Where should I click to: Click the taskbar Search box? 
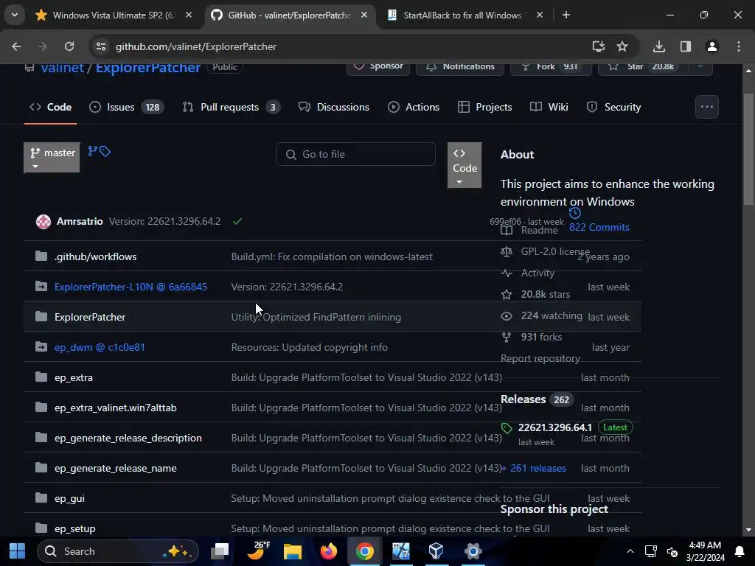(118, 551)
